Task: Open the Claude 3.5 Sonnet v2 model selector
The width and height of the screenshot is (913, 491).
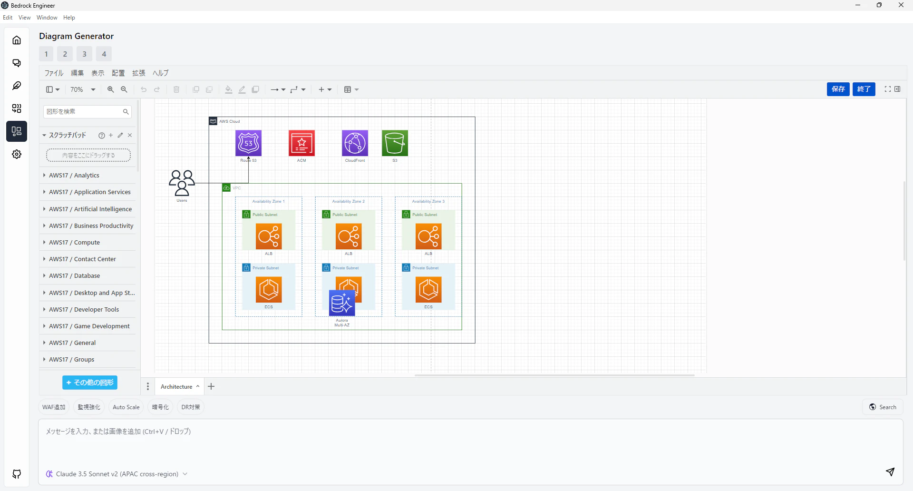Action: pos(117,474)
